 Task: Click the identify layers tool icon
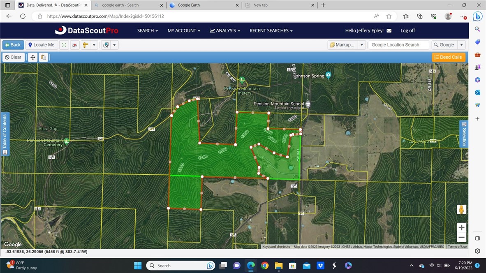tap(106, 45)
